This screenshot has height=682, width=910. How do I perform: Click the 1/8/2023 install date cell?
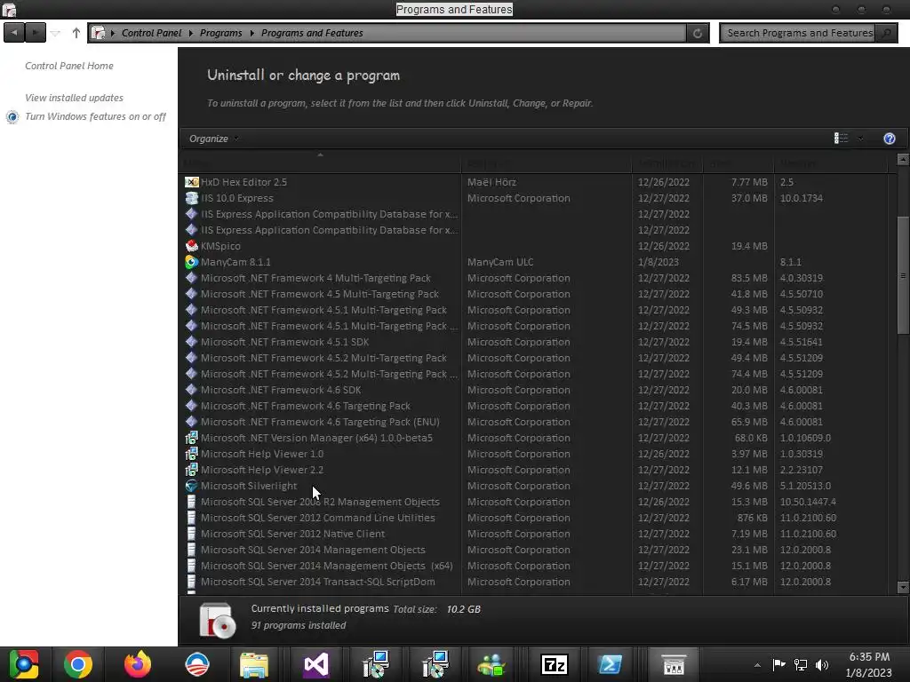659,262
